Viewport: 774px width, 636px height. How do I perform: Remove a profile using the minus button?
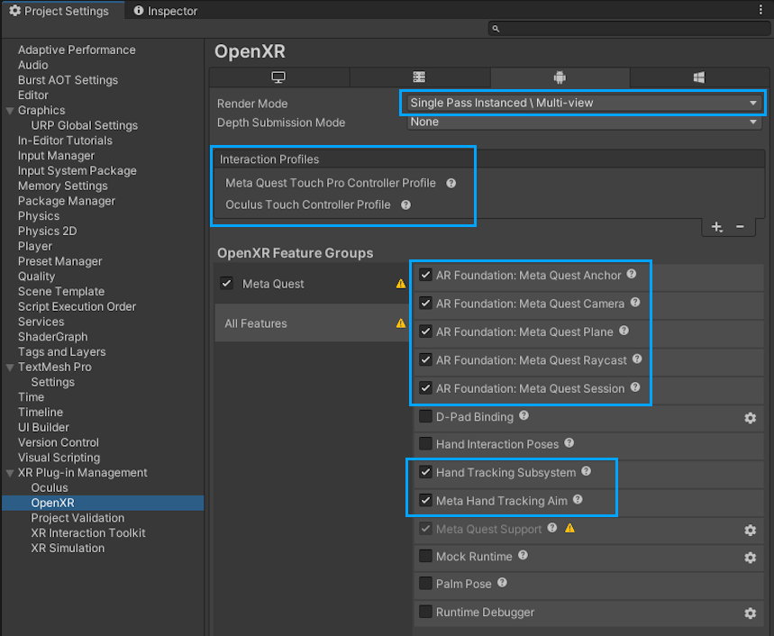[739, 226]
